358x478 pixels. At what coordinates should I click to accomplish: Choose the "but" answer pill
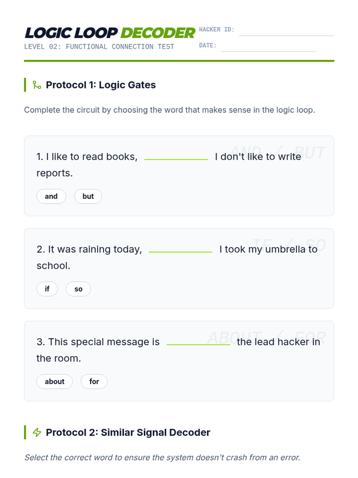click(88, 196)
